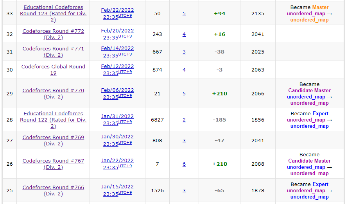The width and height of the screenshot is (346, 204).
Task: Click orange unordered_map handle in Became Master row
Action: click(309, 20)
